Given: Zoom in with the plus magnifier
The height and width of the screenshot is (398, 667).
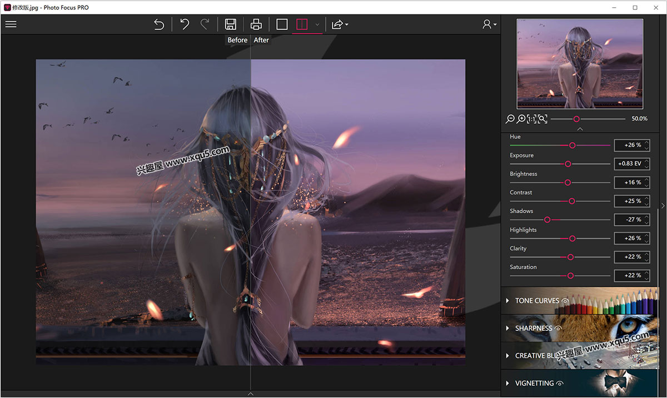Looking at the screenshot, I should 521,119.
